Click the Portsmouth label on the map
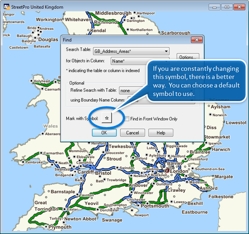Viewport: 249px width, 234px height. (x=155, y=206)
